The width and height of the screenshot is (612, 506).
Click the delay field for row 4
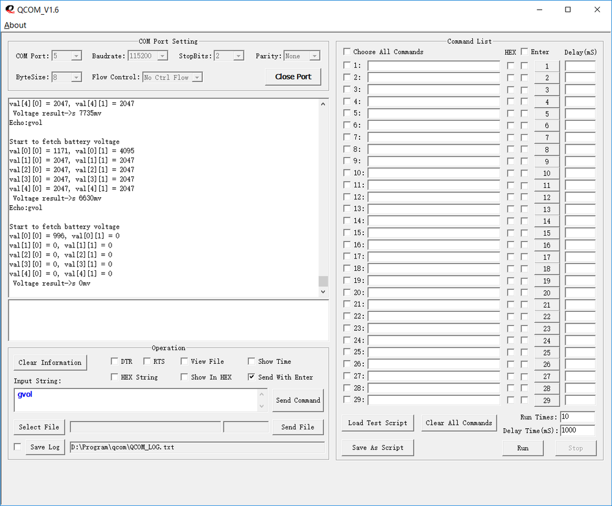[580, 102]
